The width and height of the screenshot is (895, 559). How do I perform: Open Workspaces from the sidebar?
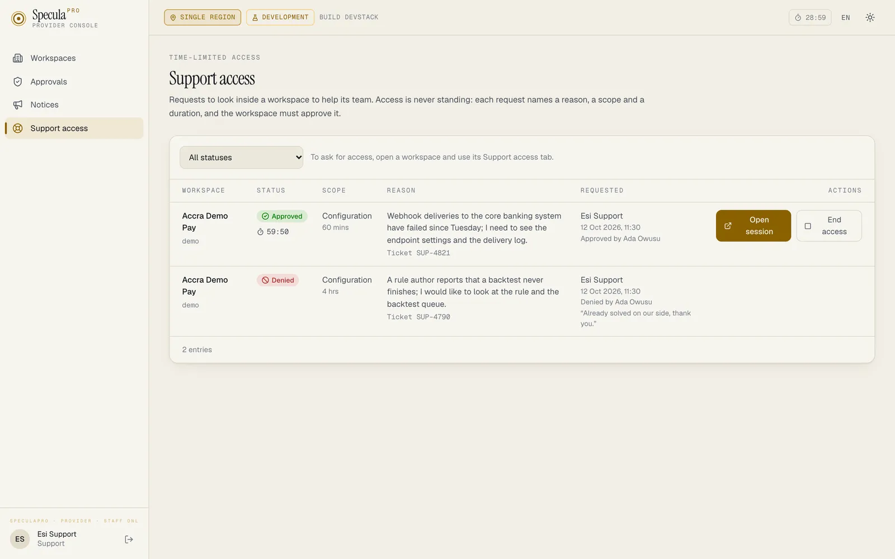click(74, 58)
